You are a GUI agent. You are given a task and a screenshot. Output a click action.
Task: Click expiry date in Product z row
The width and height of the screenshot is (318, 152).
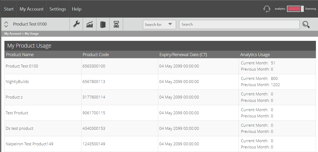pyautogui.click(x=179, y=97)
